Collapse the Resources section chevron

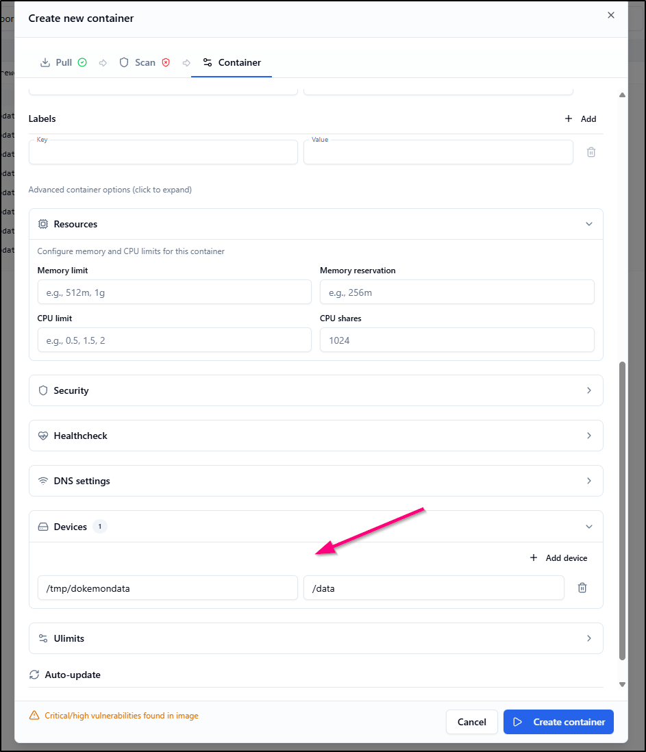click(x=588, y=224)
